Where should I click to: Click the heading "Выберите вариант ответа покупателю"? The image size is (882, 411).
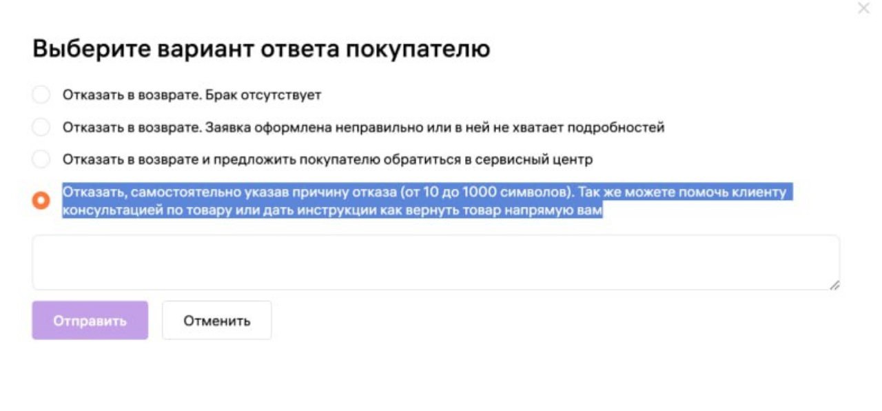[261, 50]
